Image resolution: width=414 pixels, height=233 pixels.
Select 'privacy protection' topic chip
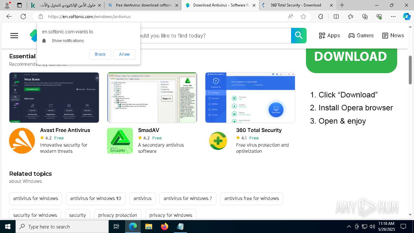tap(118, 214)
